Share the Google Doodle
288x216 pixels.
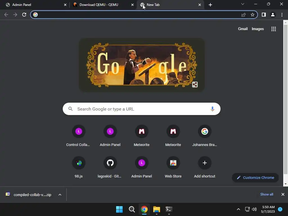[x=195, y=84]
